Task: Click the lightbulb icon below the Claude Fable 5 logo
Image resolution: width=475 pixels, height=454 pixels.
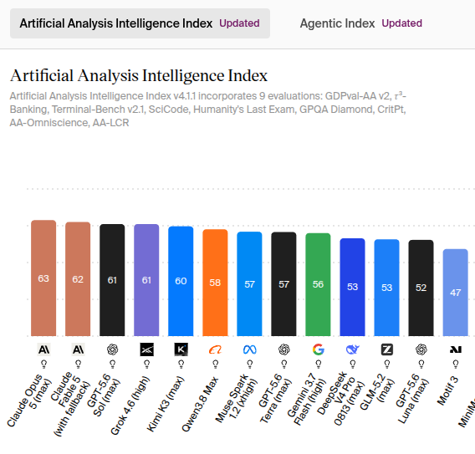Action: click(x=78, y=364)
